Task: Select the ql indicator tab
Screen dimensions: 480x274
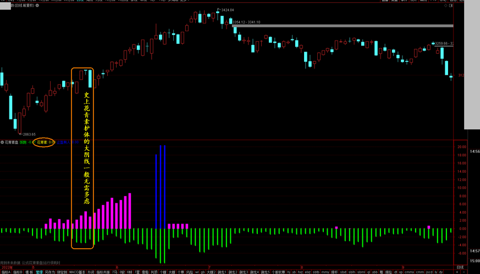Action: [x=369, y=272]
